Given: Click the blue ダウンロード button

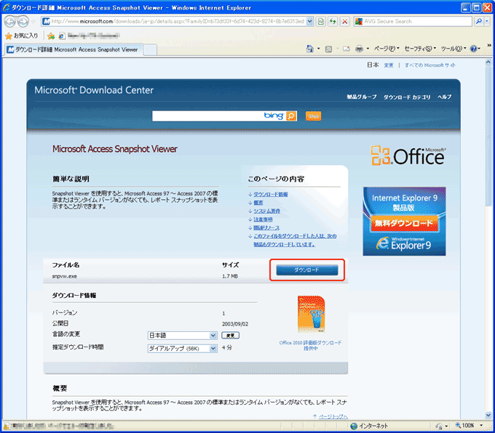Looking at the screenshot, I should pos(307,270).
